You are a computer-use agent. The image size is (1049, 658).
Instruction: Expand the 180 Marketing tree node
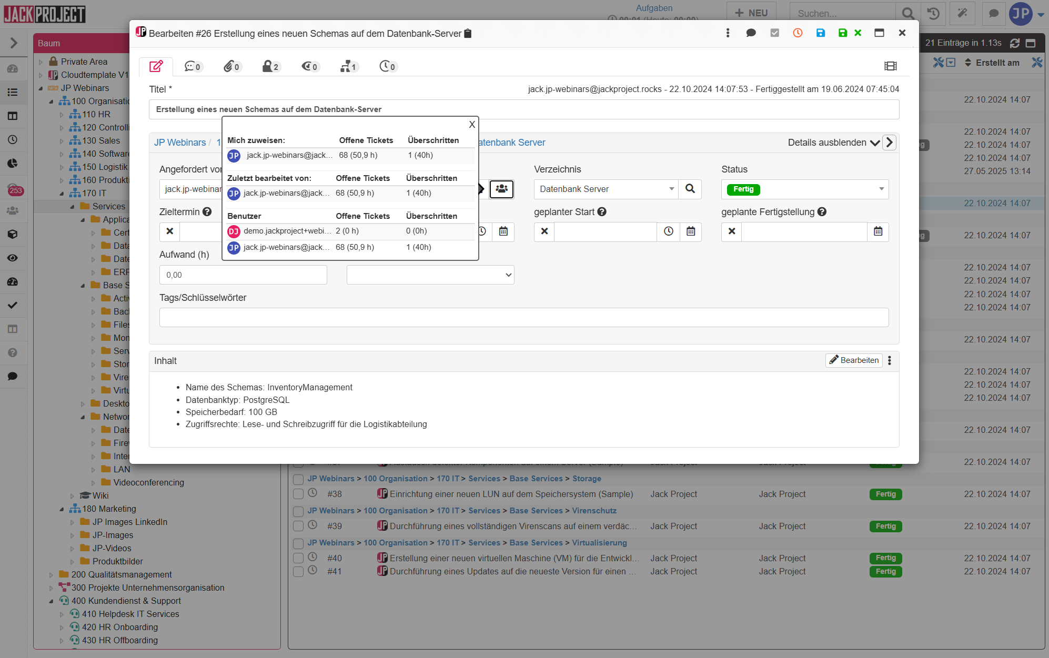[62, 509]
